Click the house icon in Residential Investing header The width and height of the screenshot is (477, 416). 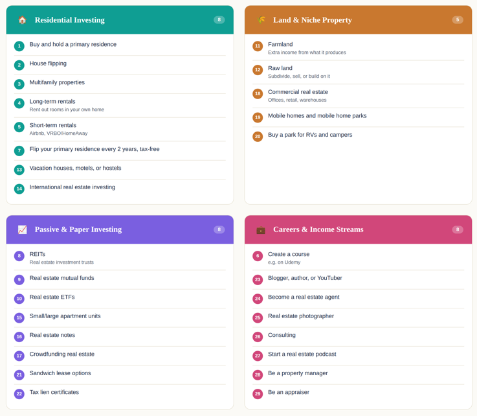pos(22,20)
